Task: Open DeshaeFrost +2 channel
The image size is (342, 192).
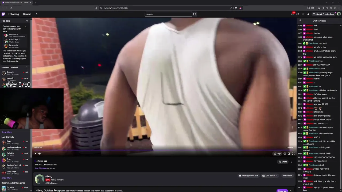Action: (x=15, y=166)
